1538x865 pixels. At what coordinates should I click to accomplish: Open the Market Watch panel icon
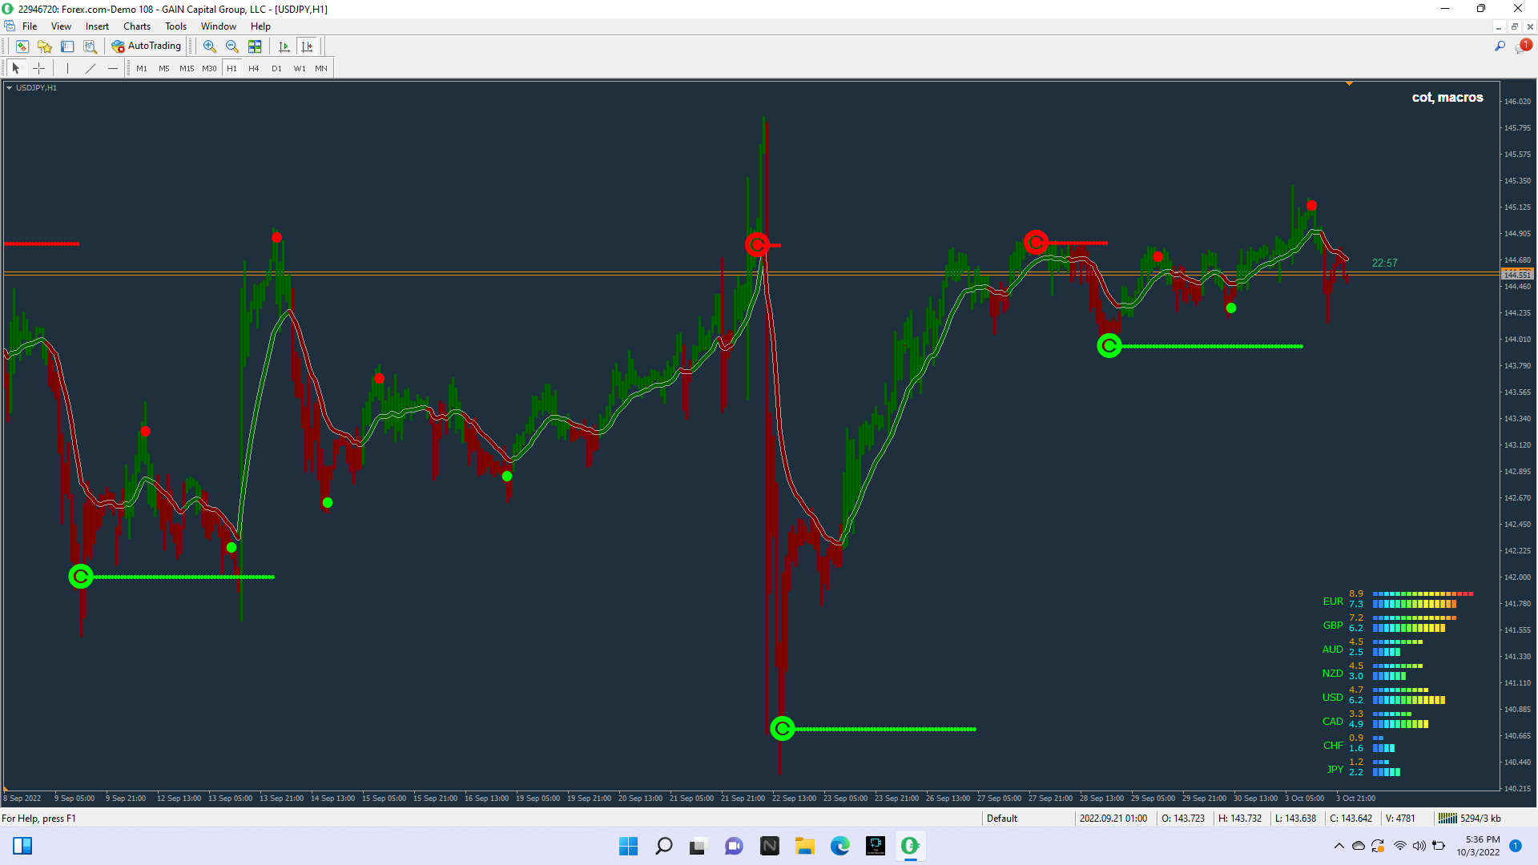click(22, 46)
